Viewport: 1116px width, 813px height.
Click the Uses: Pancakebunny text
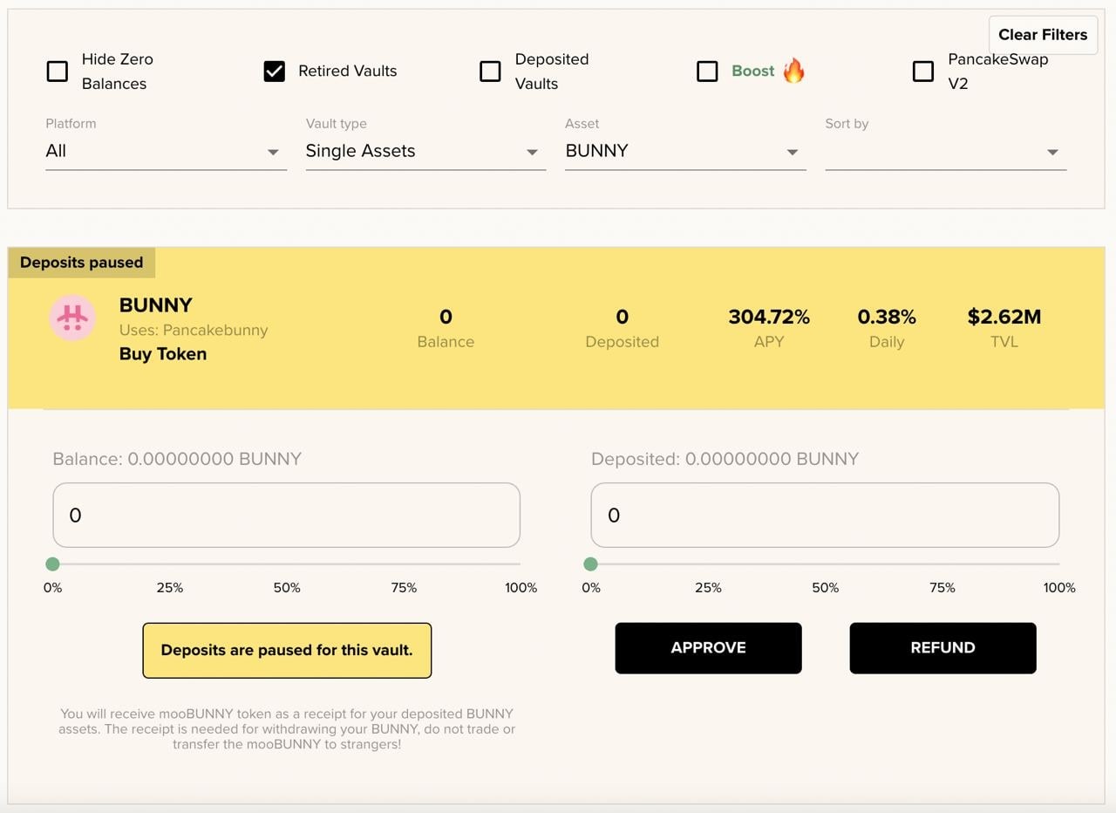(x=194, y=331)
